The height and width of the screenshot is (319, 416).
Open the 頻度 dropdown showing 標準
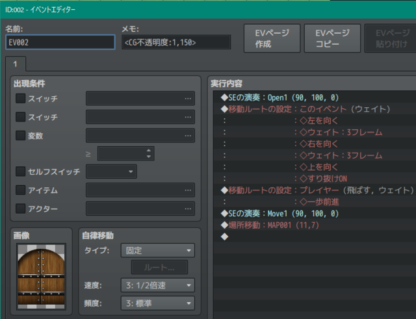(x=158, y=303)
